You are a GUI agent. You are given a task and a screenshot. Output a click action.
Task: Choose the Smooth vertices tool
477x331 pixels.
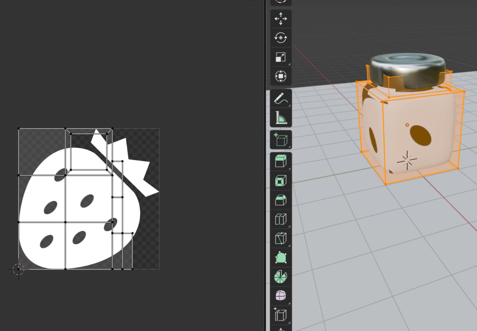click(x=280, y=295)
